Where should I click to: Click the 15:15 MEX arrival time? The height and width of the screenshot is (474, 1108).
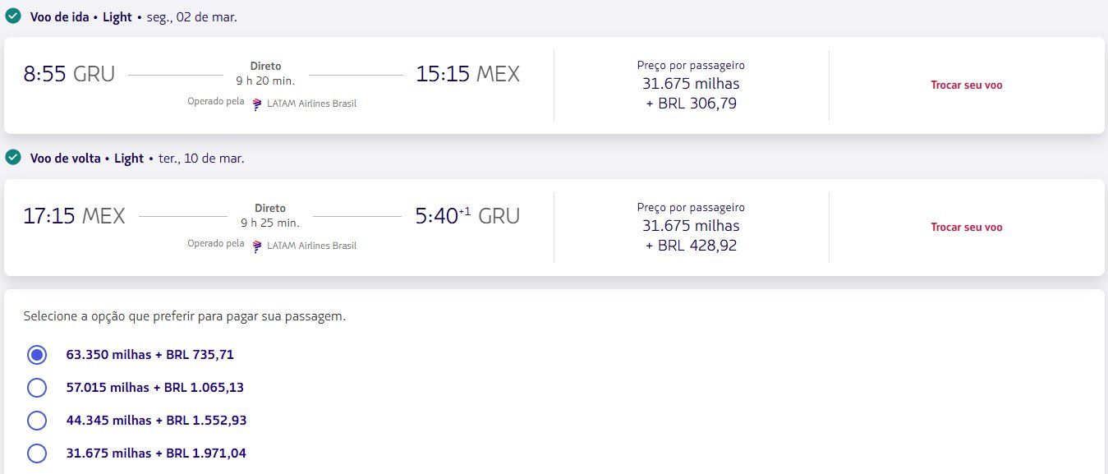[468, 74]
